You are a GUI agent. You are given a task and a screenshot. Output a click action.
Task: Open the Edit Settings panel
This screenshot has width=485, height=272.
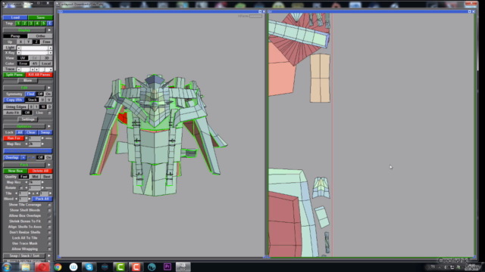(x=28, y=119)
